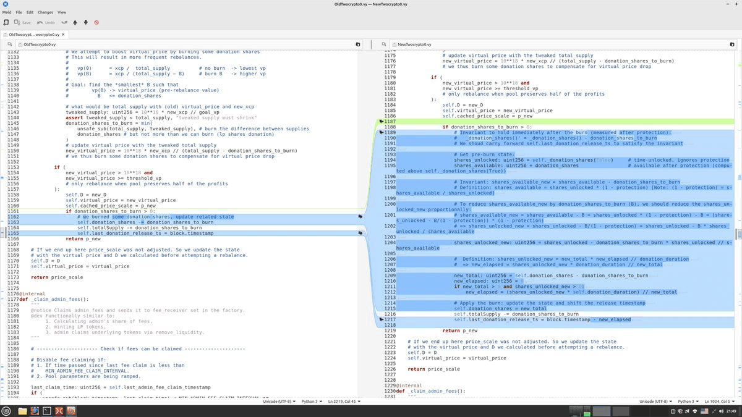
Task: Click 'def _claim_admin_fees():' in left pane
Action: click(x=54, y=299)
